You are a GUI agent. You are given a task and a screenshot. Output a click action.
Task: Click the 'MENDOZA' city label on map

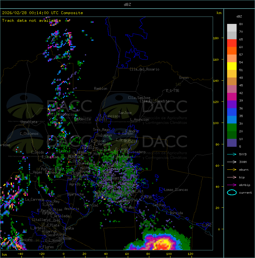pyautogui.click(x=74, y=157)
